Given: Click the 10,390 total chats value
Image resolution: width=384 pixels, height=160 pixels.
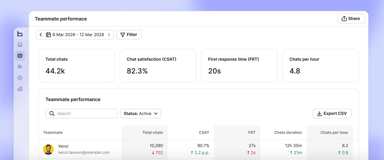Looking at the screenshot, I should click(x=156, y=146).
